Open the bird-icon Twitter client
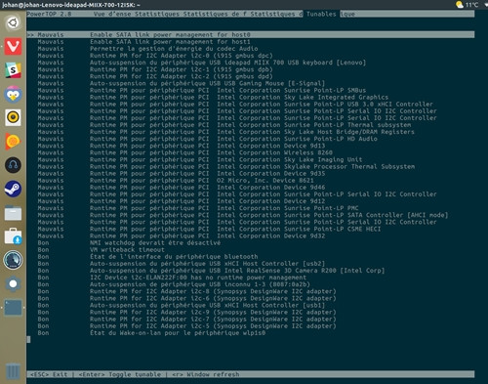The width and height of the screenshot is (488, 384). coord(13,94)
